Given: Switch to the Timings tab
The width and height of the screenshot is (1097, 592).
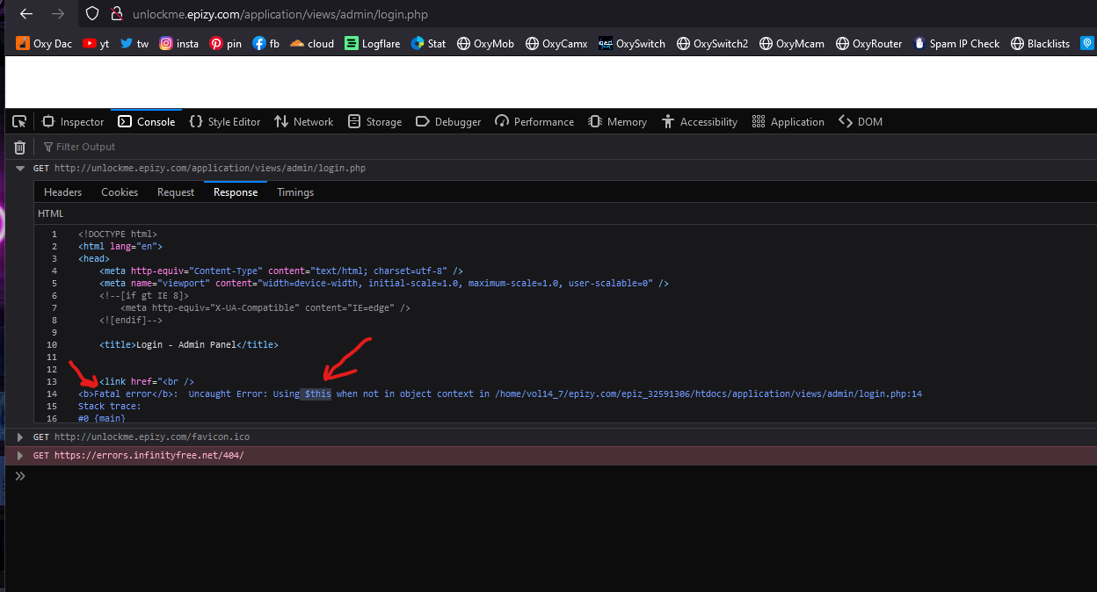Looking at the screenshot, I should (295, 191).
